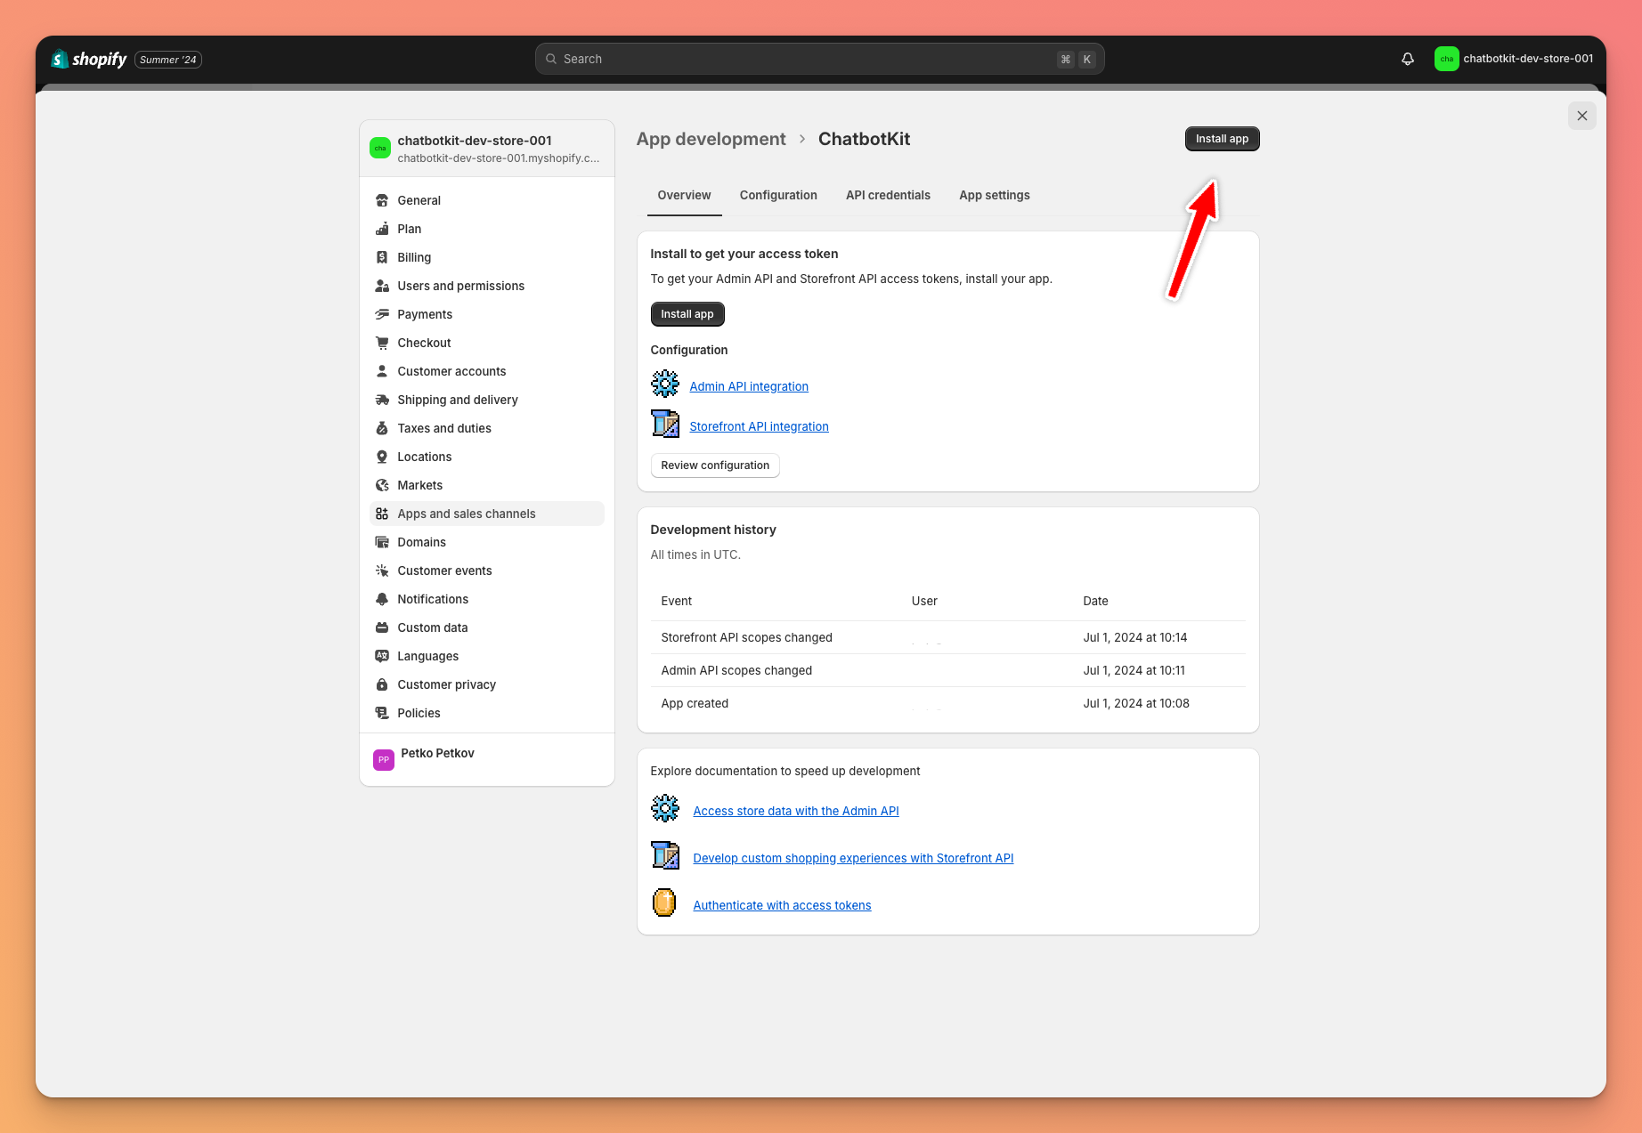Click the Notifications bell icon in sidebar
The width and height of the screenshot is (1642, 1133).
click(382, 599)
